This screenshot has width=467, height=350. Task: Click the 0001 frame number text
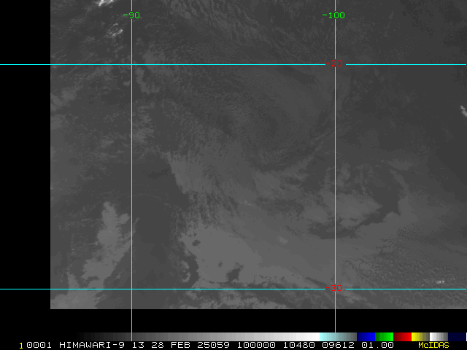[39, 345]
